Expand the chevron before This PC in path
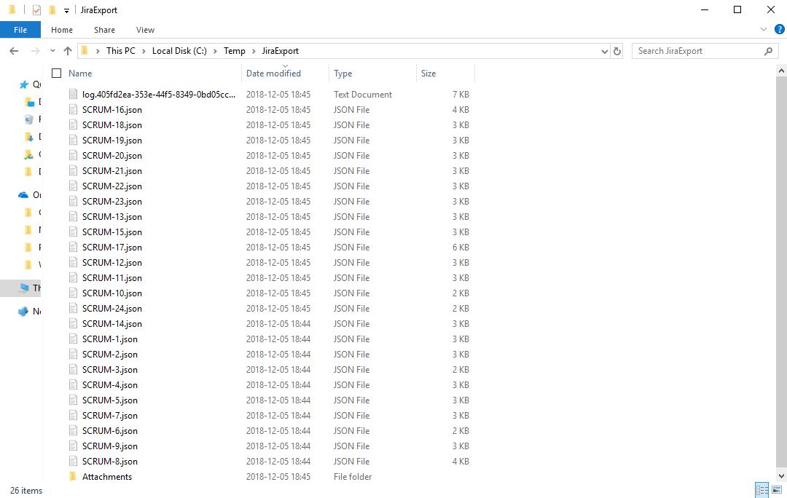This screenshot has width=787, height=498. coord(98,51)
